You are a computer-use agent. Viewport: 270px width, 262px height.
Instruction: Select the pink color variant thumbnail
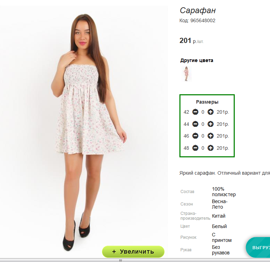coord(186,74)
